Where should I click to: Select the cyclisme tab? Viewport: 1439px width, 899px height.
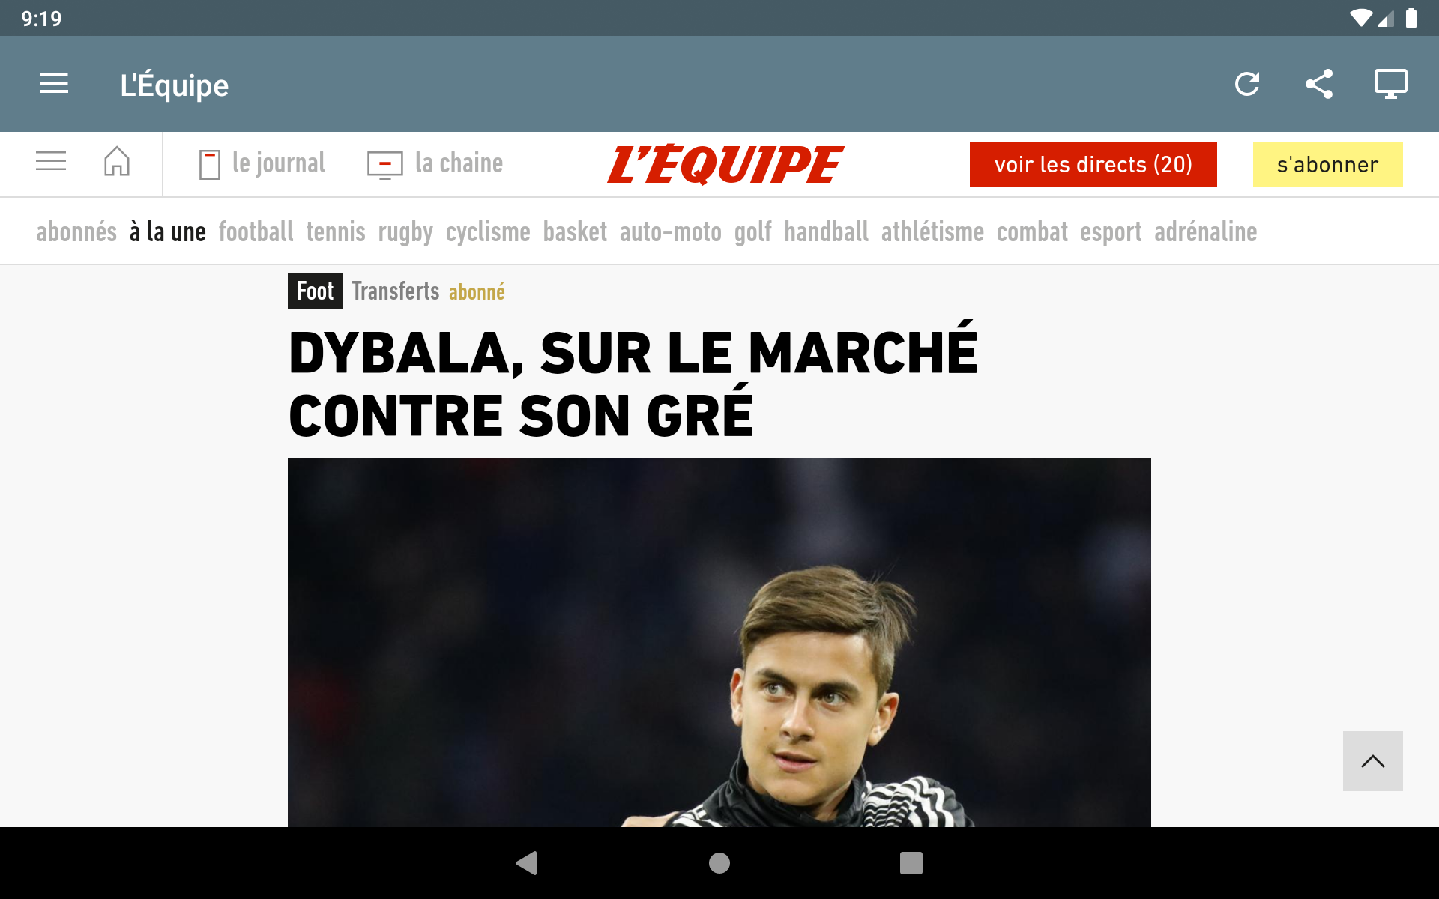[x=488, y=232]
